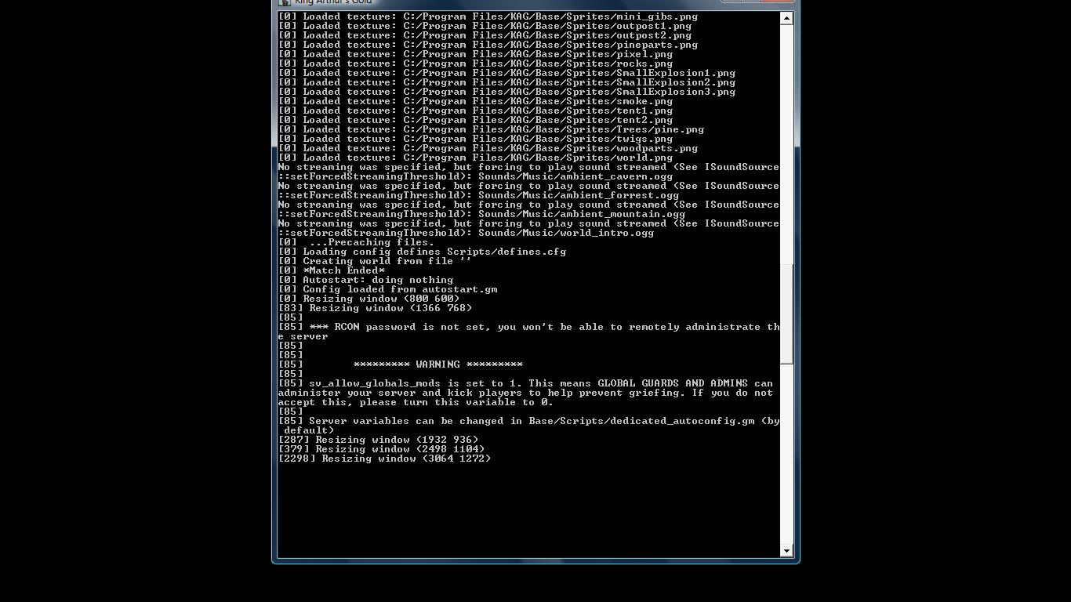Image resolution: width=1071 pixels, height=602 pixels.
Task: Click the 'pineparts.png' loaded texture line
Action: click(488, 45)
